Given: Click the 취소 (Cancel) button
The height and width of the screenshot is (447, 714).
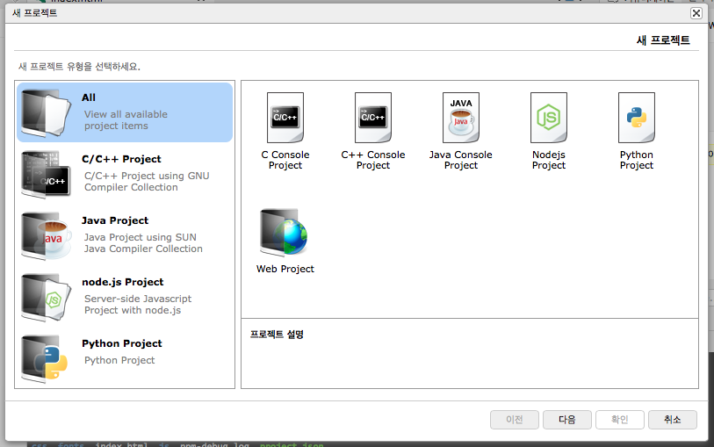Looking at the screenshot, I should [x=673, y=419].
